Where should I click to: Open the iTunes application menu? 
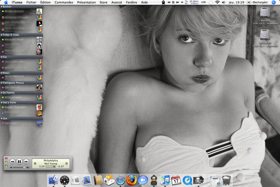pos(17,2)
